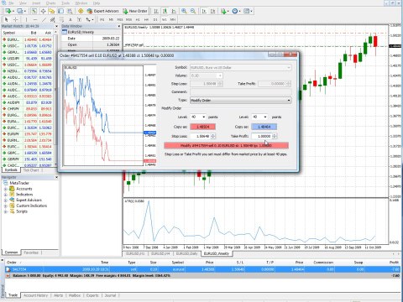Viewport: 403px width, 302px height.
Task: Open the left Level points dropdown
Action: tap(198, 117)
